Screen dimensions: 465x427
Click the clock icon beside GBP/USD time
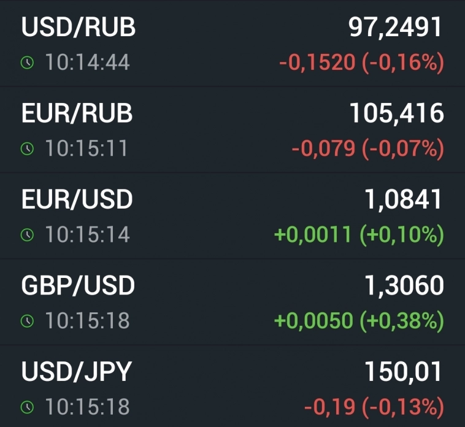click(x=27, y=320)
